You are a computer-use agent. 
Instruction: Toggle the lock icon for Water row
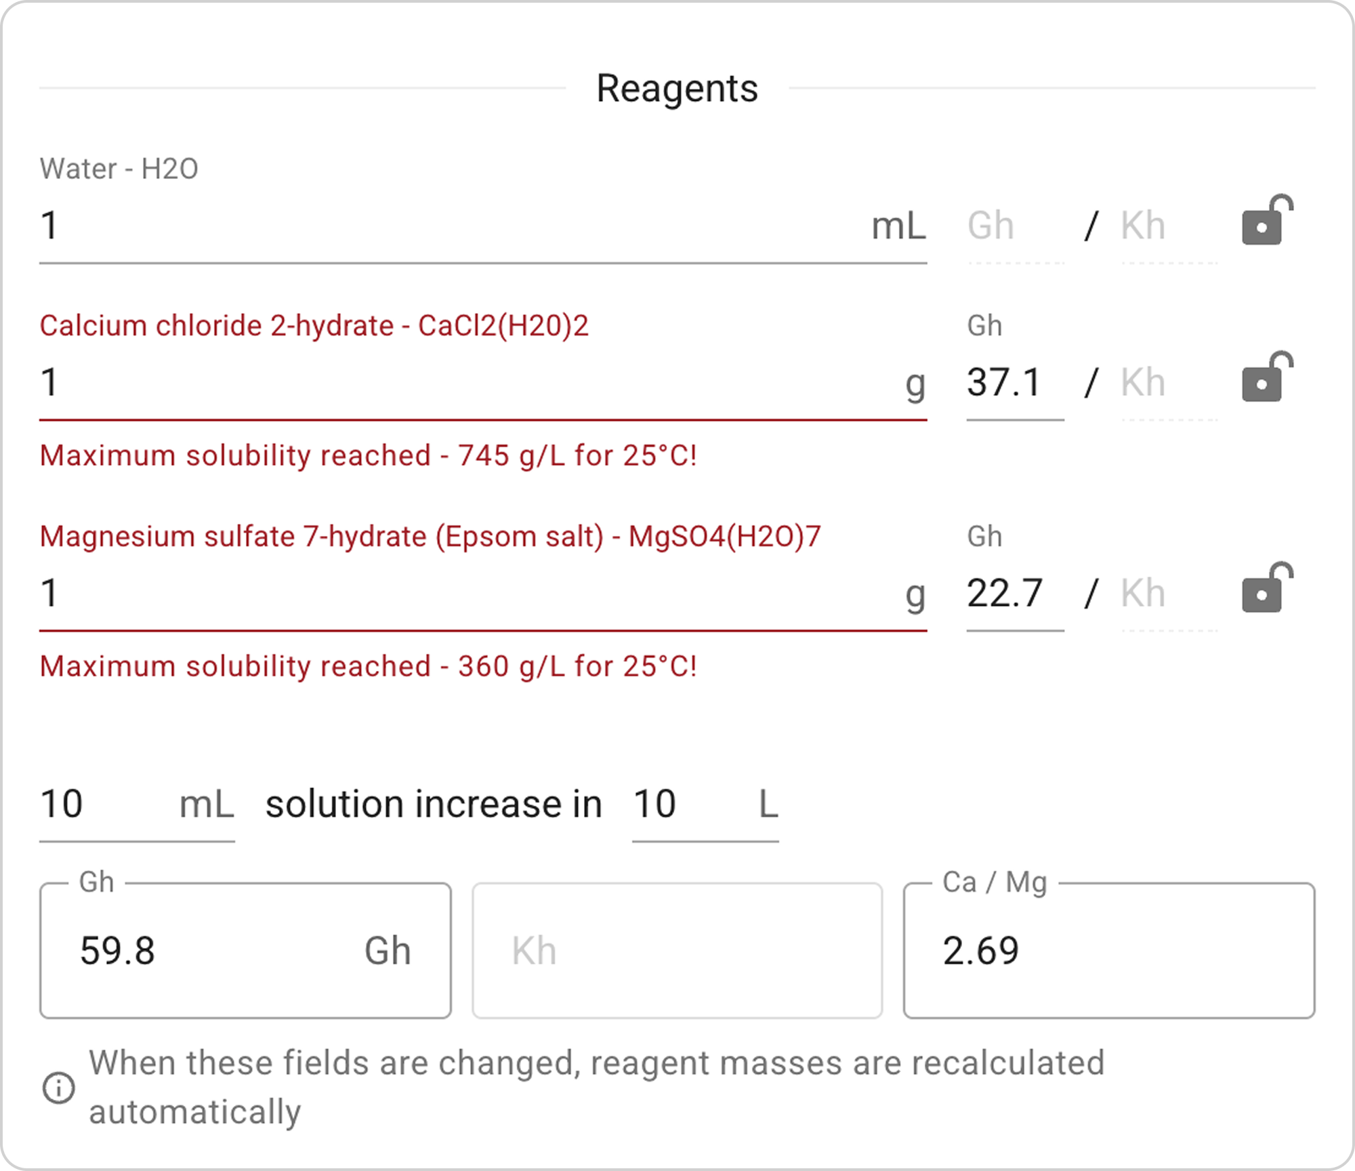1266,221
